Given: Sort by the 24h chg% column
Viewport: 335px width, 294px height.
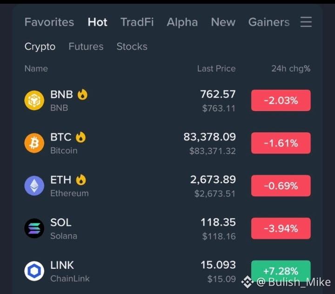Looking at the screenshot, I should (291, 68).
